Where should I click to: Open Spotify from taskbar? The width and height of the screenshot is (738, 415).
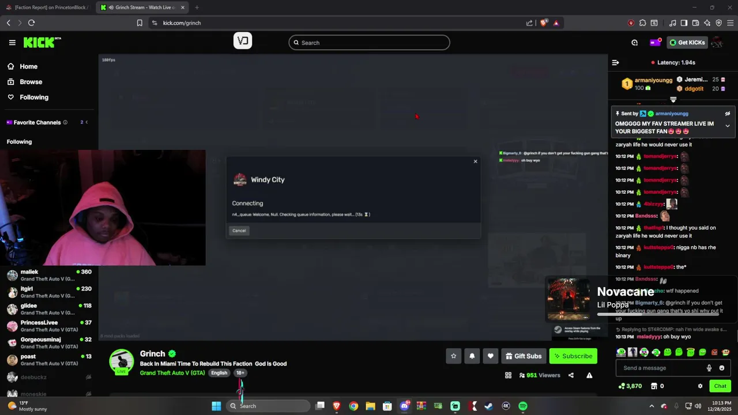coord(523,406)
